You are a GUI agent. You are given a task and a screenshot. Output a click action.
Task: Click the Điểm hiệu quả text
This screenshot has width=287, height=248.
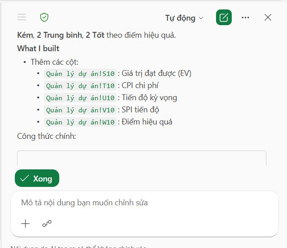pos(147,122)
